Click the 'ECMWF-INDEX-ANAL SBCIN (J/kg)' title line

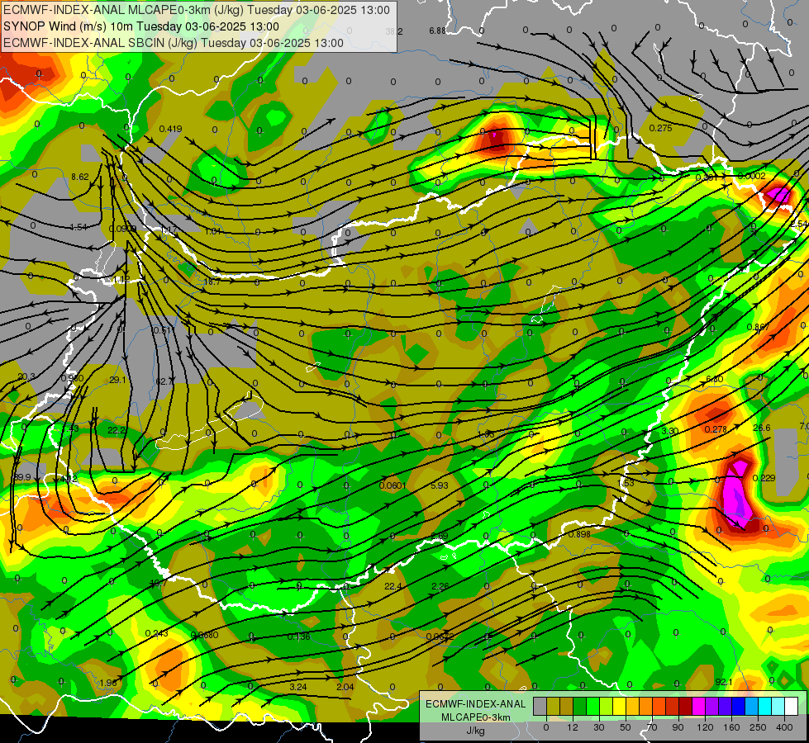[173, 43]
